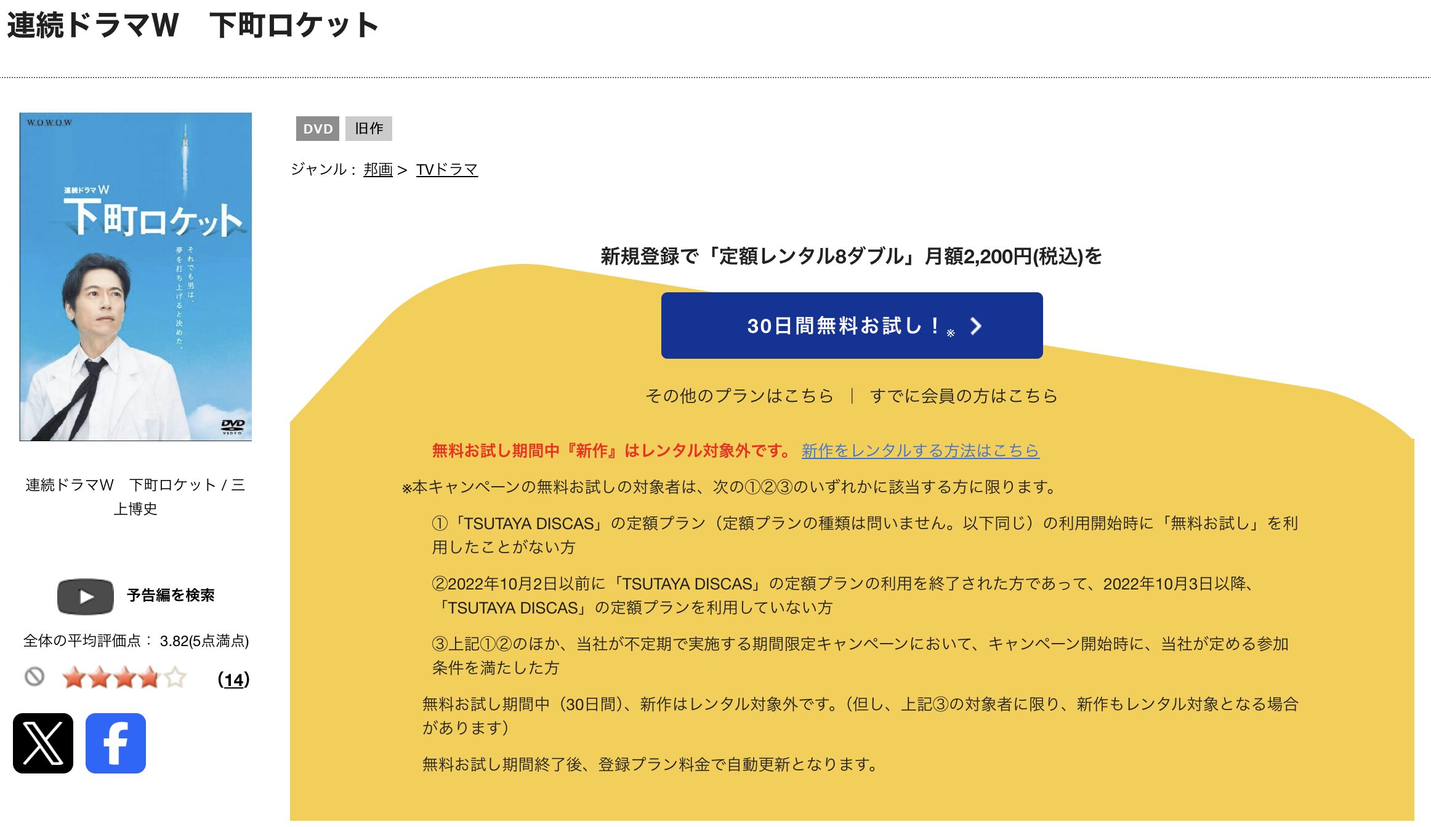Screen dimensions: 1431x827
Task: Open その他のプランはこちら link
Action: 740,396
